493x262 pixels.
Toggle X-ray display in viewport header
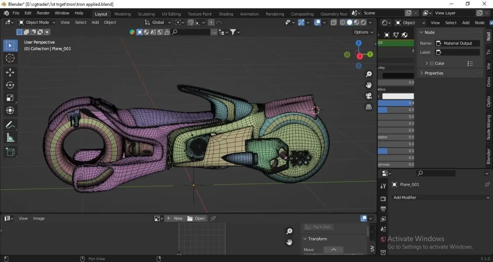click(333, 23)
